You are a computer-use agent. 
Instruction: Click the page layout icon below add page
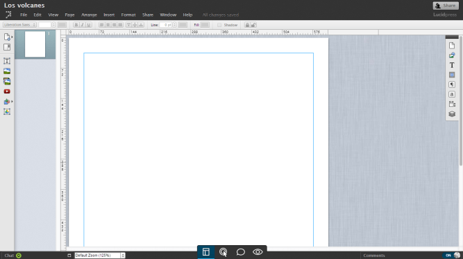[x=7, y=47]
